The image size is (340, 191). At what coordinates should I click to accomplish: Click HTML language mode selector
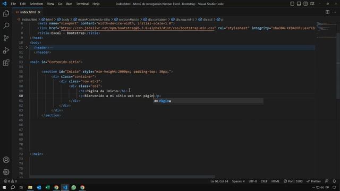click(275, 181)
